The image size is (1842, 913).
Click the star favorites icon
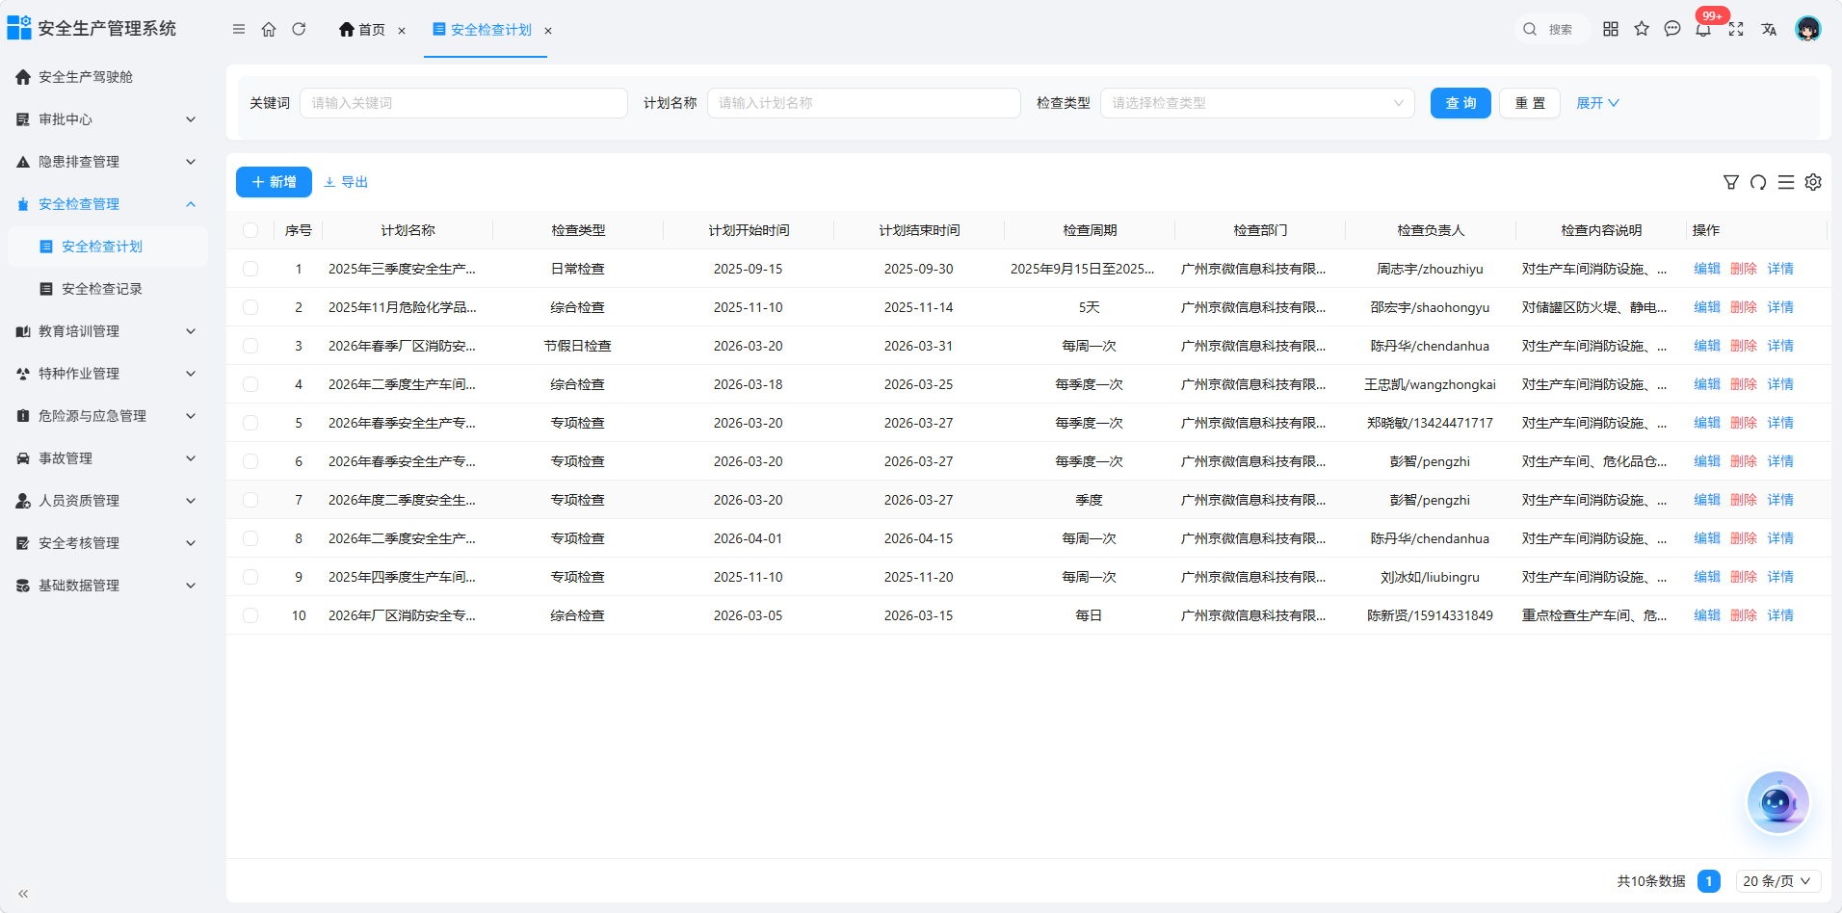click(1642, 29)
